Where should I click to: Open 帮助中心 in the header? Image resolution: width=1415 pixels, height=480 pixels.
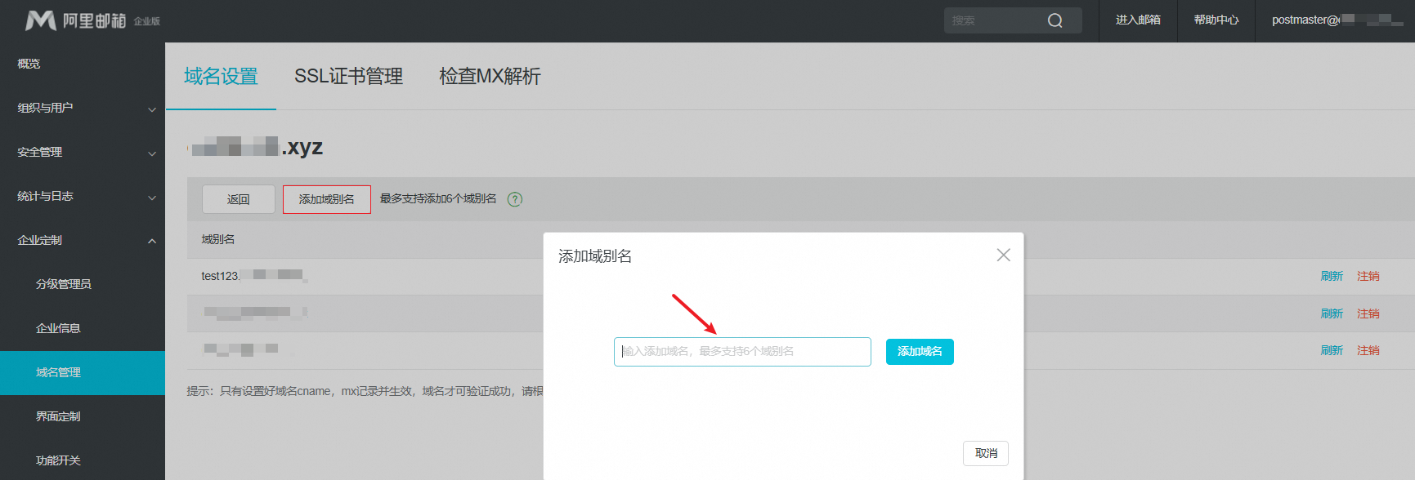(x=1216, y=20)
